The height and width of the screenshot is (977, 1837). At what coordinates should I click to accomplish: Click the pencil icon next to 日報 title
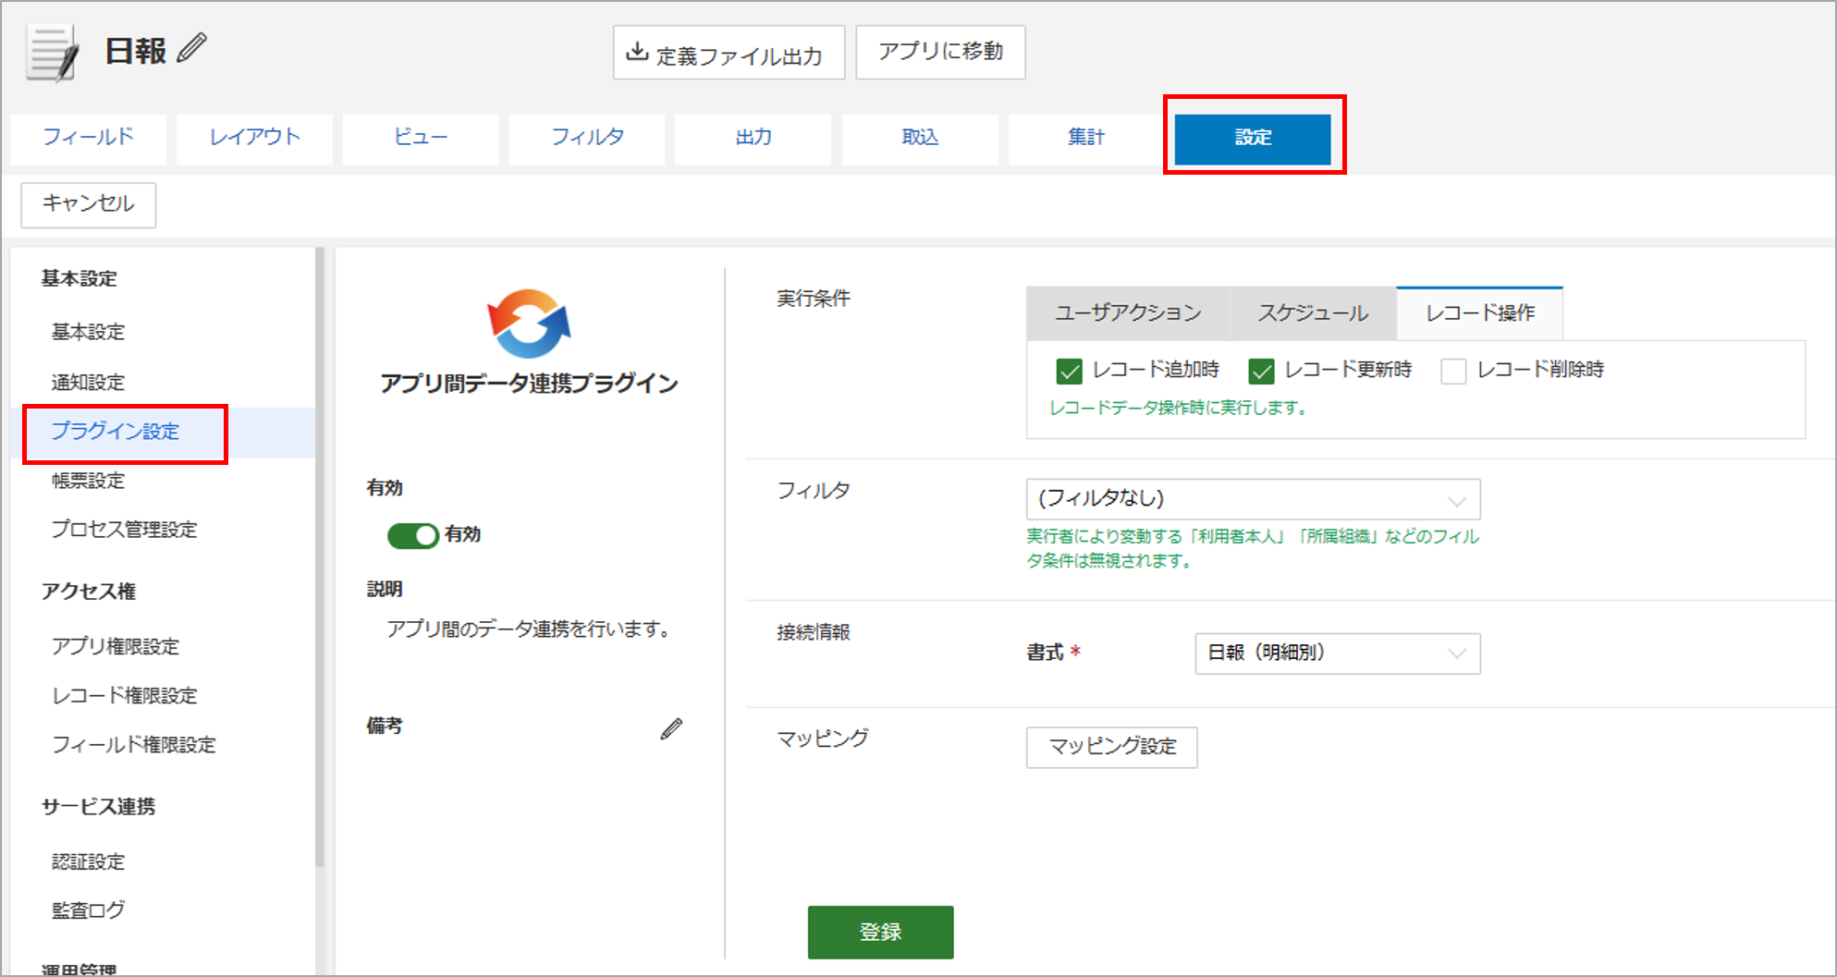click(191, 48)
